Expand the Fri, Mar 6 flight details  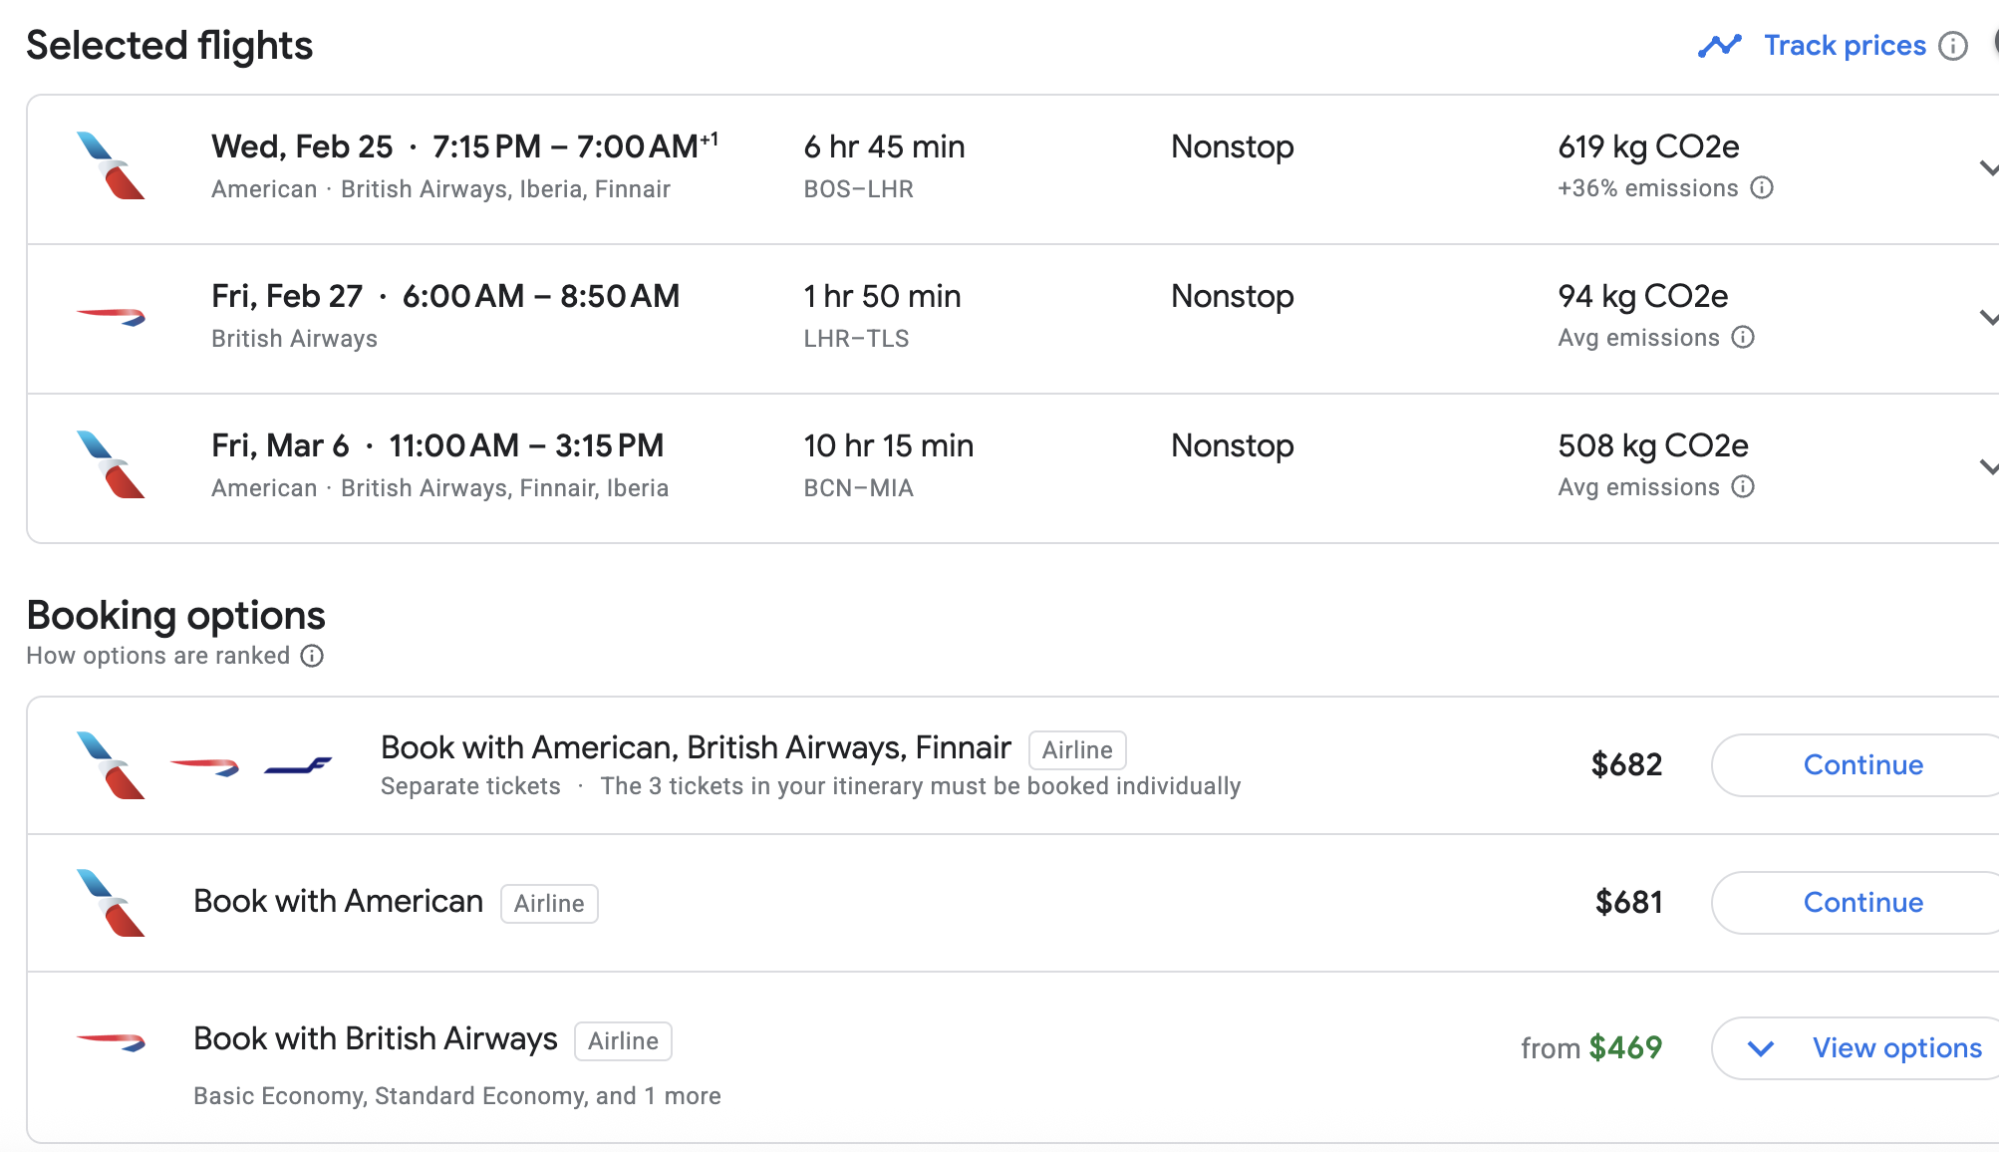pos(1987,467)
